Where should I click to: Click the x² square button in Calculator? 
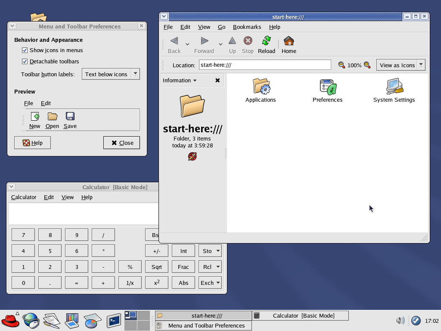pyautogui.click(x=157, y=283)
